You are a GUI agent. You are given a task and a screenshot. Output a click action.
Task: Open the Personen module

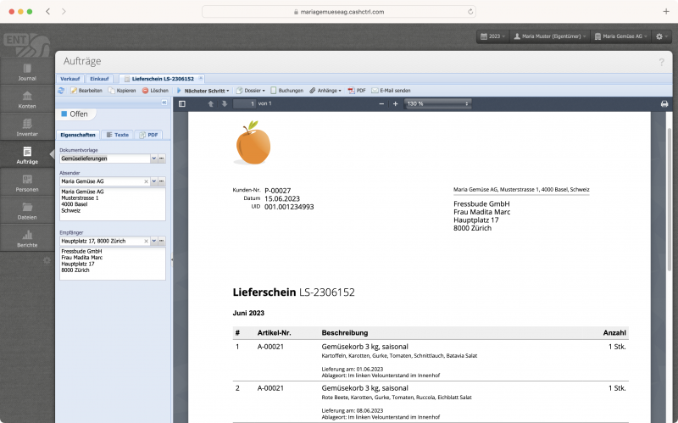coord(27,183)
